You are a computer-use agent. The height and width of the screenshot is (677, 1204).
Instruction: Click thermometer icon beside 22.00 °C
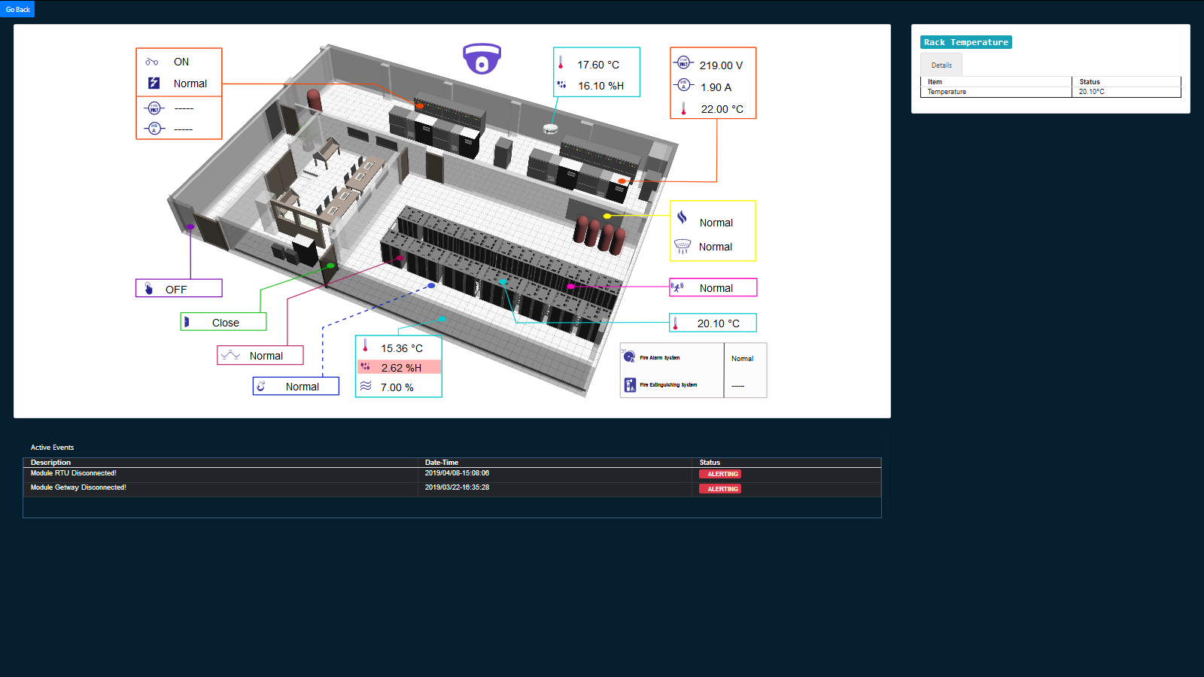[683, 108]
